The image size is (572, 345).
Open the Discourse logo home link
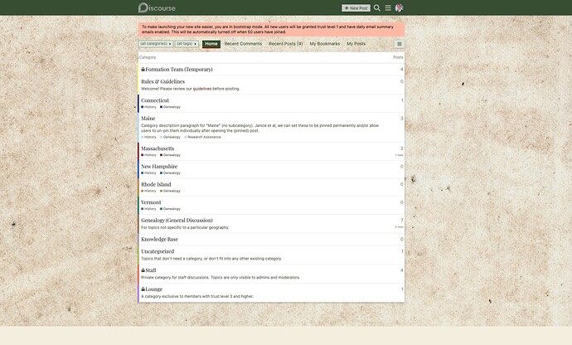[157, 7]
